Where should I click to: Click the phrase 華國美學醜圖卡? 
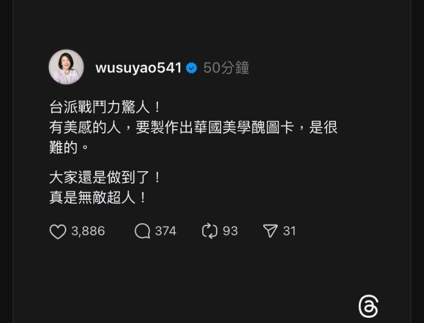point(244,127)
